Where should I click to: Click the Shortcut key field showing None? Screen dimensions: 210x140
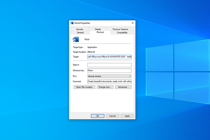[109, 71]
